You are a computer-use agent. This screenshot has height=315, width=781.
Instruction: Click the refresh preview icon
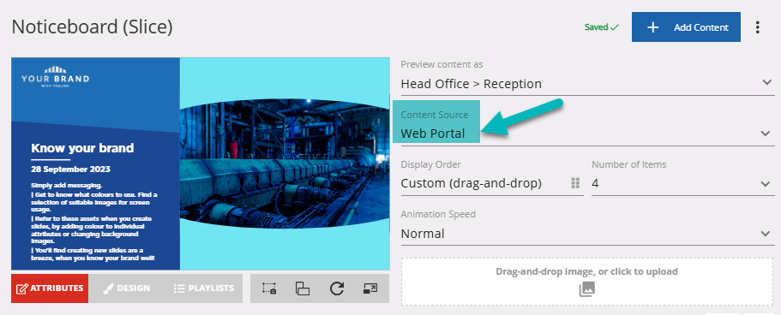click(x=337, y=288)
